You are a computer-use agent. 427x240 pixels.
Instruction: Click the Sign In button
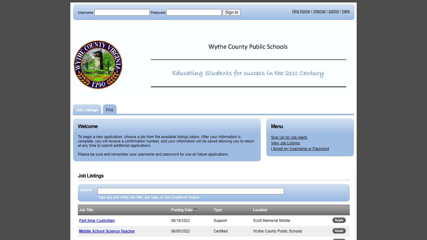(232, 12)
